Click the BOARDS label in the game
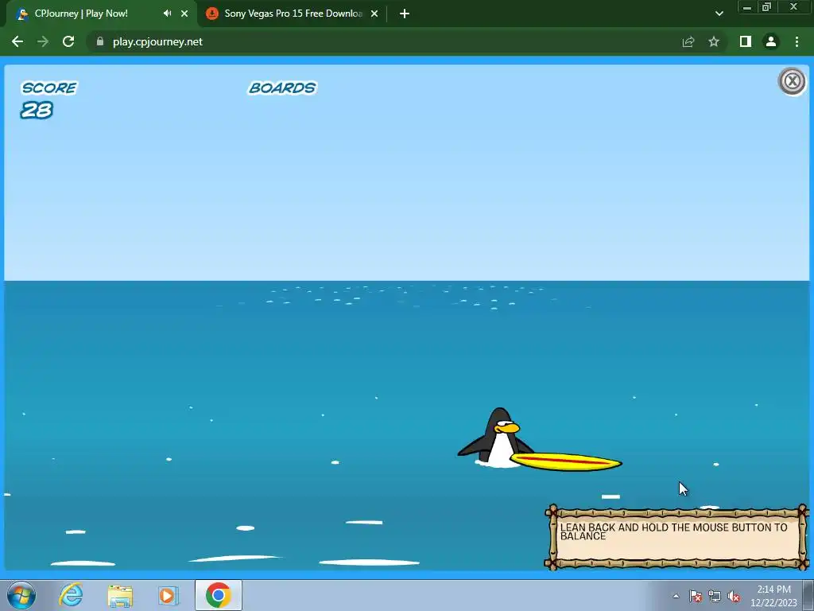Viewport: 814px width, 611px height. click(282, 88)
